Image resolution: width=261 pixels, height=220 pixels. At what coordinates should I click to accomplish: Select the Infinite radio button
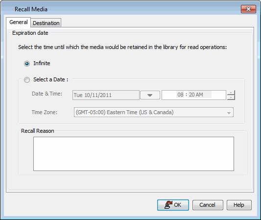(x=27, y=64)
